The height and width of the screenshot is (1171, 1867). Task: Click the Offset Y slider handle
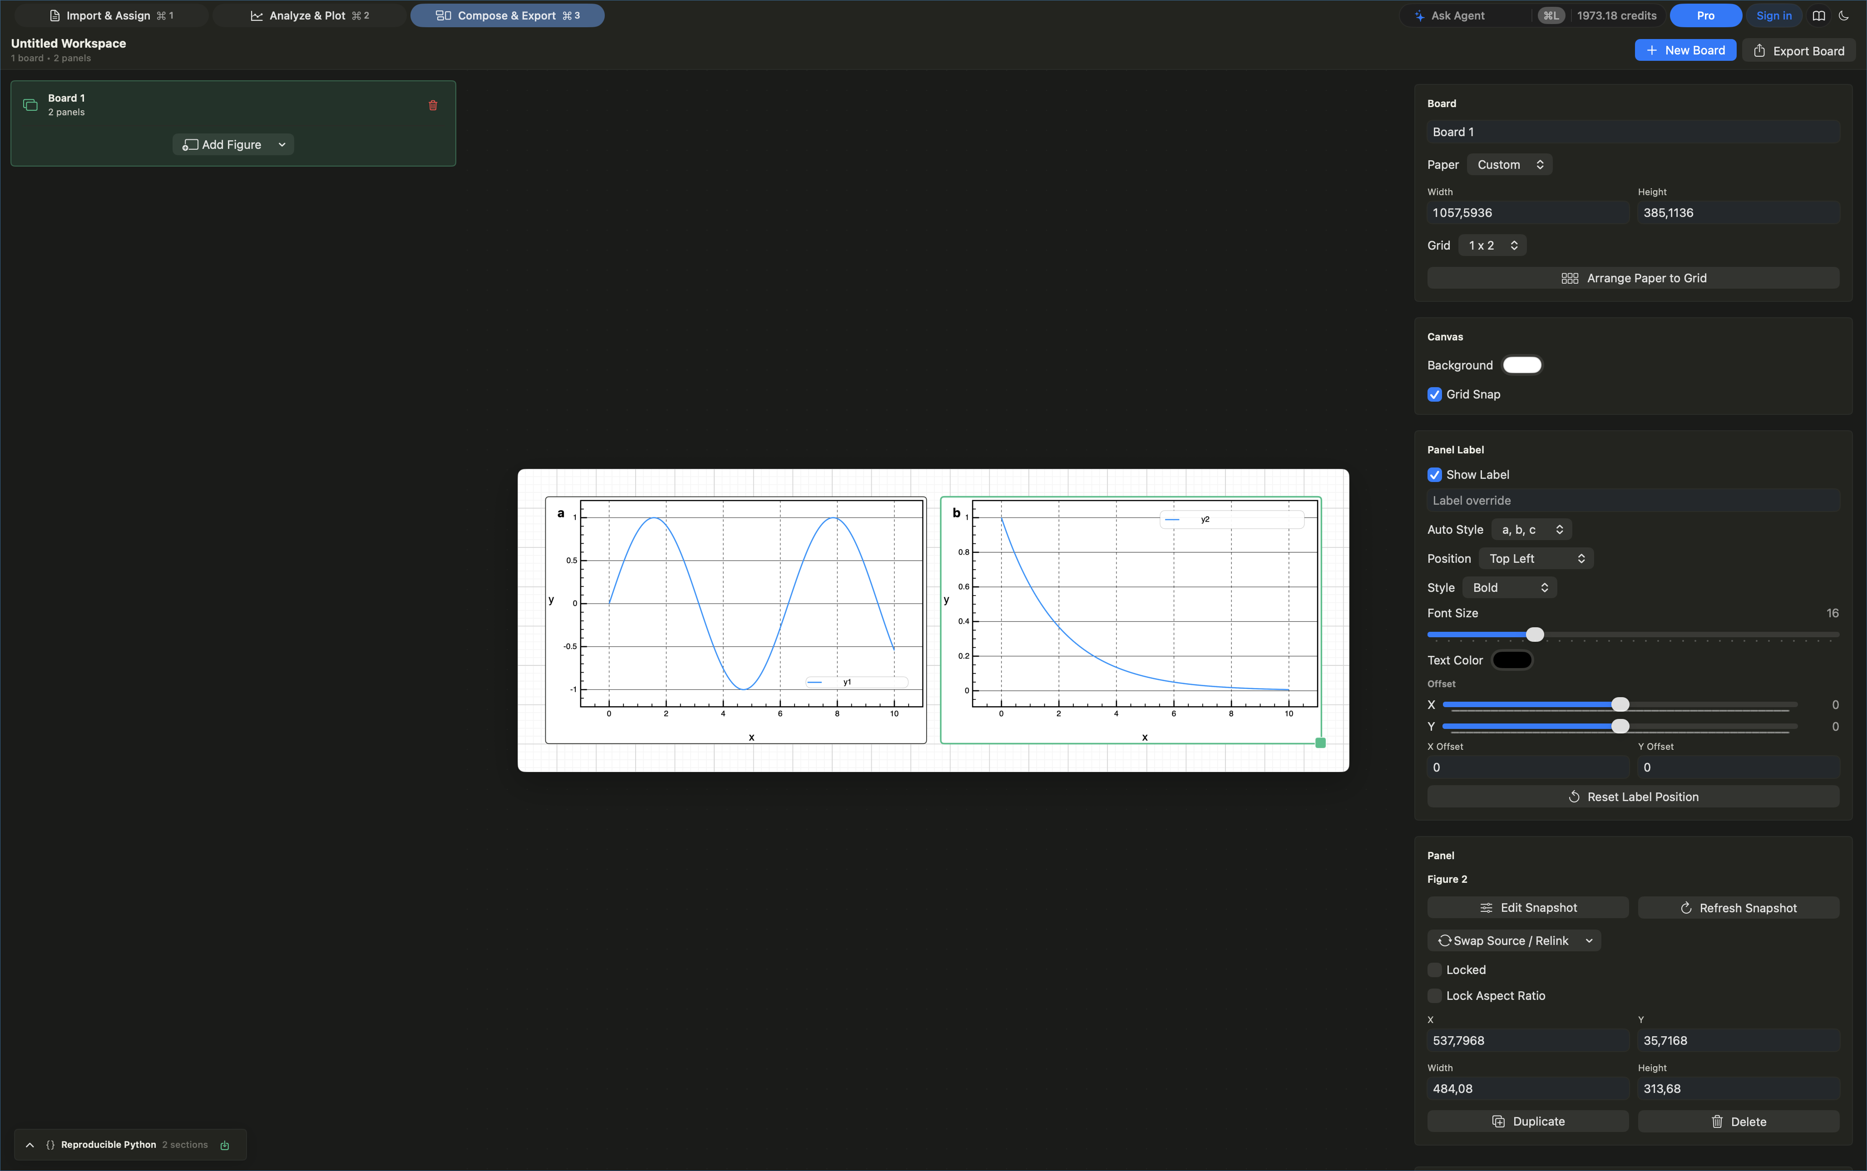click(1620, 727)
